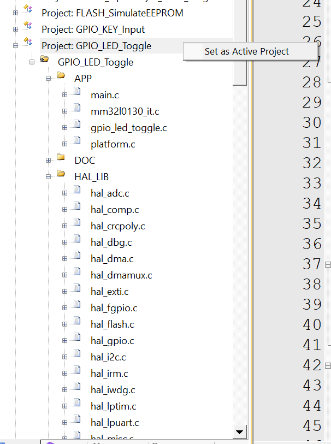This screenshot has width=331, height=444.
Task: Select hal_gpio.c in the tree
Action: (x=112, y=341)
